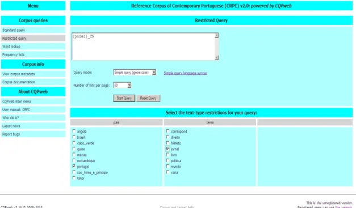The image size is (356, 208).
Task: Read Latest news
Action: pyautogui.click(x=11, y=126)
